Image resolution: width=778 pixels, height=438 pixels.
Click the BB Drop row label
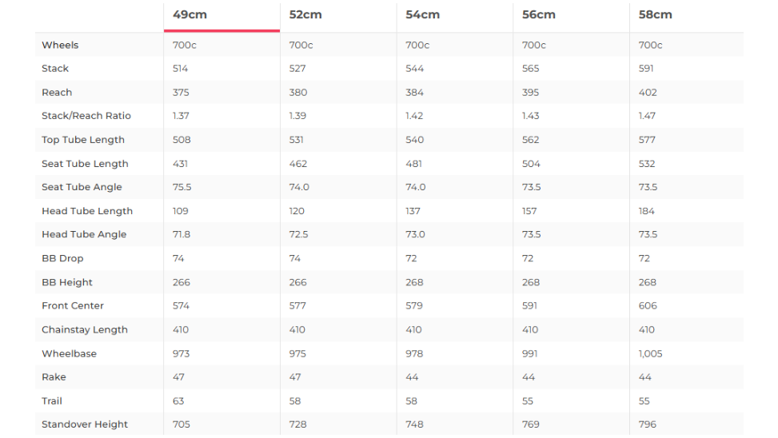pyautogui.click(x=62, y=258)
